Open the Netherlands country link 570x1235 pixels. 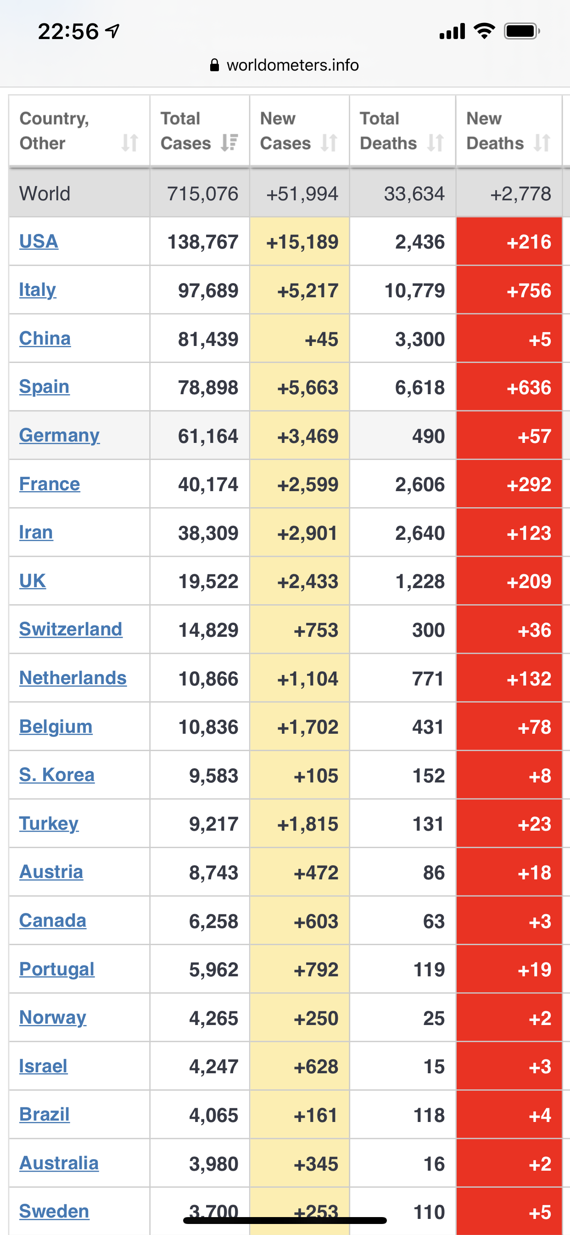(x=73, y=678)
